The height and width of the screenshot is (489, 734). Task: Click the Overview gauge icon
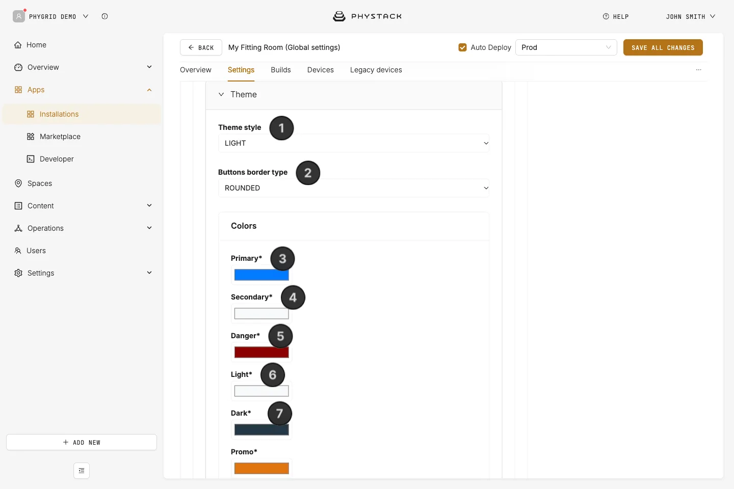click(x=18, y=67)
